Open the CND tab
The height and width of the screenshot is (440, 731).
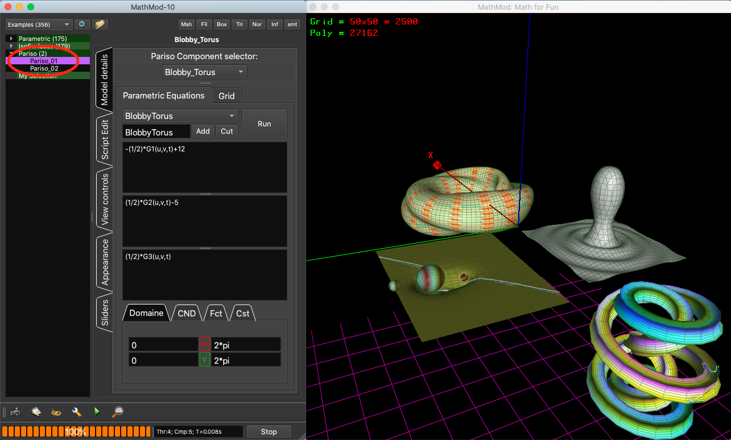tap(186, 312)
